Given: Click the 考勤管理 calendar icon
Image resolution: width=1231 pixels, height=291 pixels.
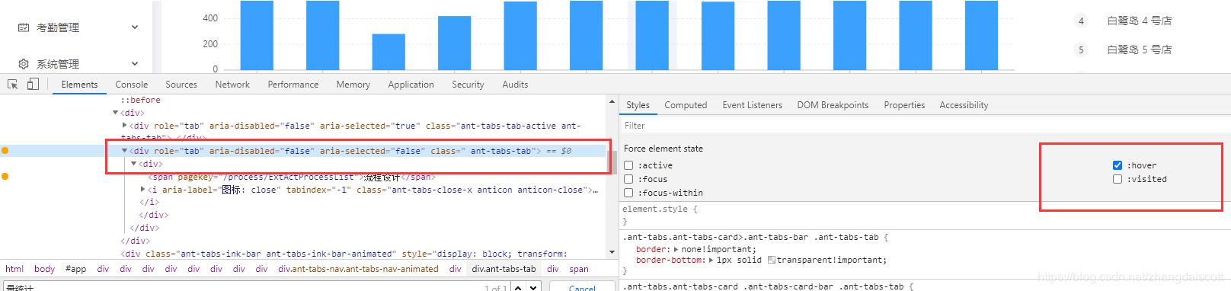Looking at the screenshot, I should [x=24, y=27].
